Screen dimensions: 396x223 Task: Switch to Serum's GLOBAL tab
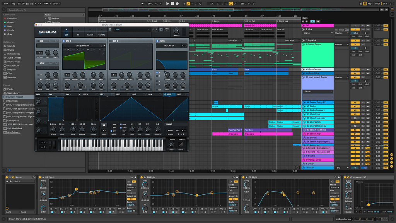(x=102, y=33)
